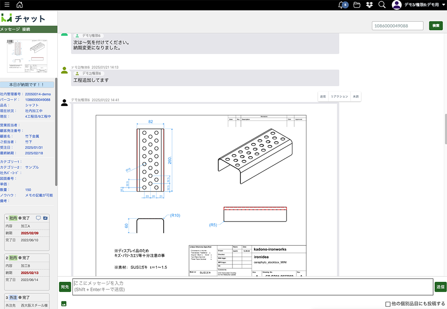Click the チャット logo
The image size is (447, 309).
pyautogui.click(x=23, y=18)
